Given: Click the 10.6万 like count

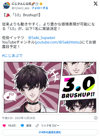Looking at the screenshot, I should coord(12,125).
